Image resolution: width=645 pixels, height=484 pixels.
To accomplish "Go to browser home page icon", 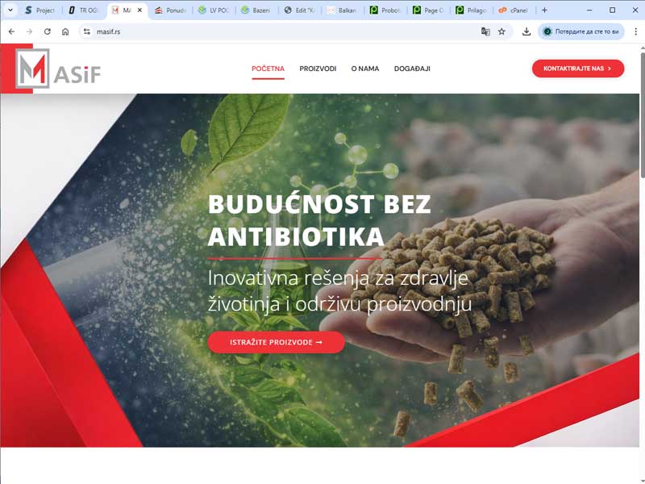I will coord(65,31).
